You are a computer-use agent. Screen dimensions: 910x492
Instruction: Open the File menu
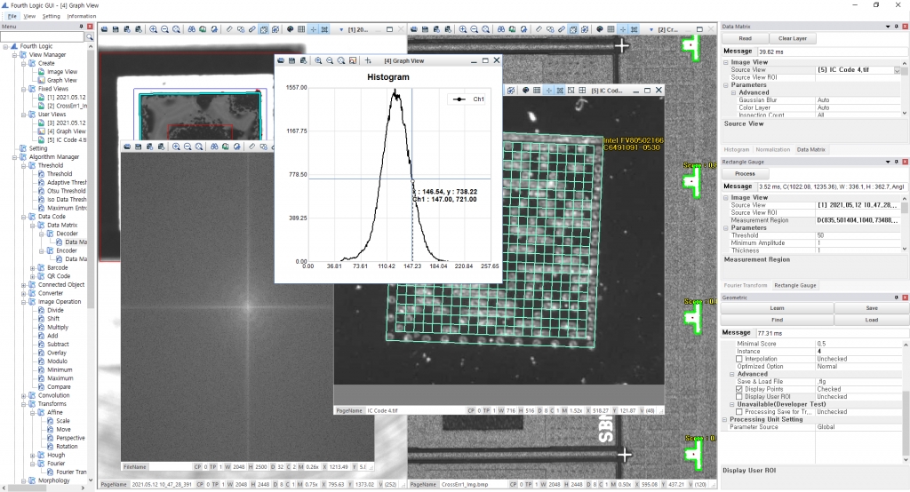click(x=12, y=16)
